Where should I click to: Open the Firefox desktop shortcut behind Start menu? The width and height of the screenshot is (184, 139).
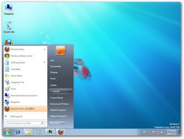(9, 42)
